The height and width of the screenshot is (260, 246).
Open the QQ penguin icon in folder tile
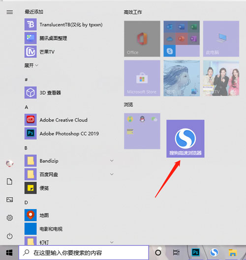pyautogui.click(x=142, y=119)
